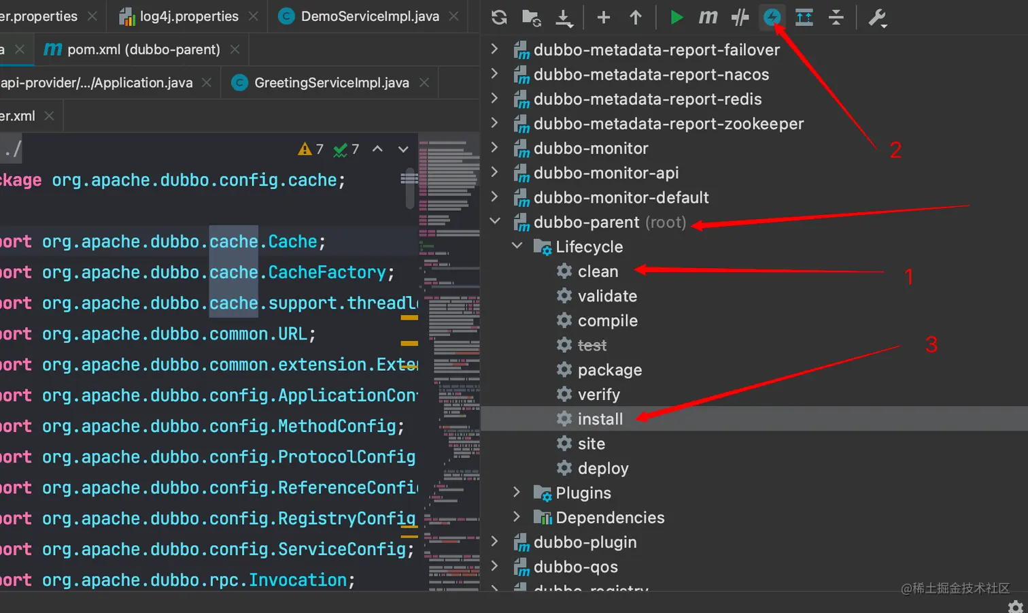Close the er.properties tab

click(x=92, y=16)
